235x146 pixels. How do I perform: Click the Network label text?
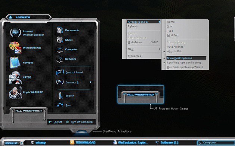click(71, 59)
